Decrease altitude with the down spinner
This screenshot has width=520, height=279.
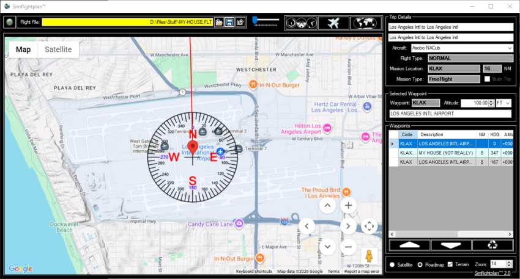tap(491, 105)
